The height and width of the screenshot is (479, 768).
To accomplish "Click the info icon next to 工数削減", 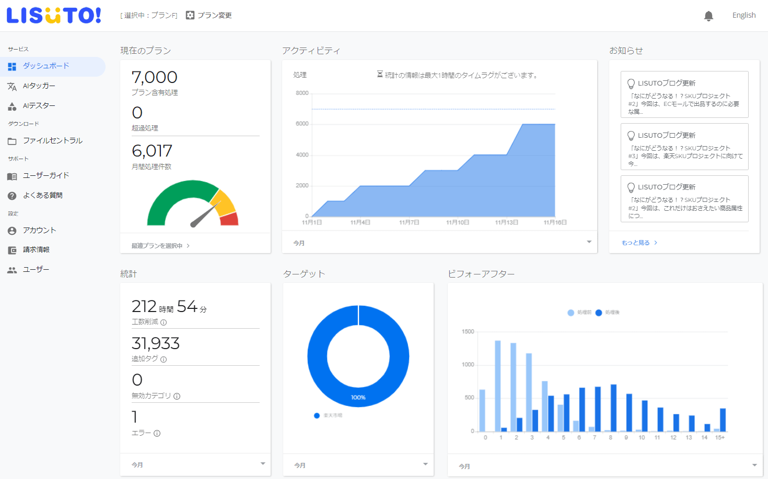I will (x=164, y=322).
